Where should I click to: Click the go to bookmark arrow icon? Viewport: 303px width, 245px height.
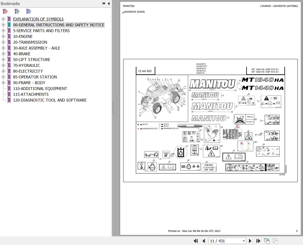coord(29,12)
